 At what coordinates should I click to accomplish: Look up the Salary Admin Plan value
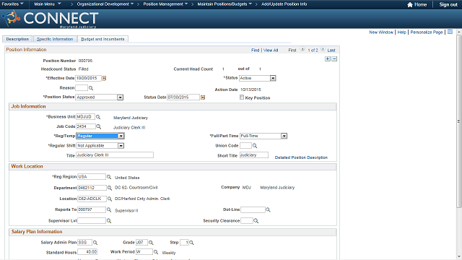(x=95, y=243)
